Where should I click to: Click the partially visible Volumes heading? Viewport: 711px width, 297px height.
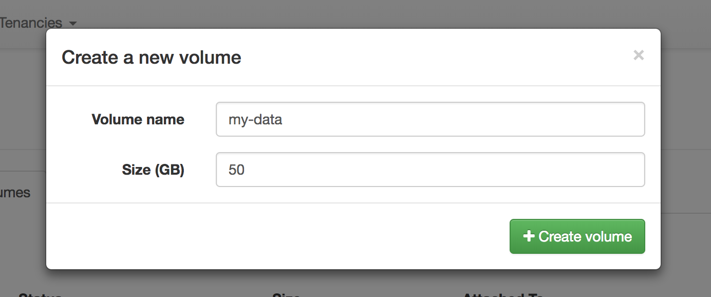15,192
